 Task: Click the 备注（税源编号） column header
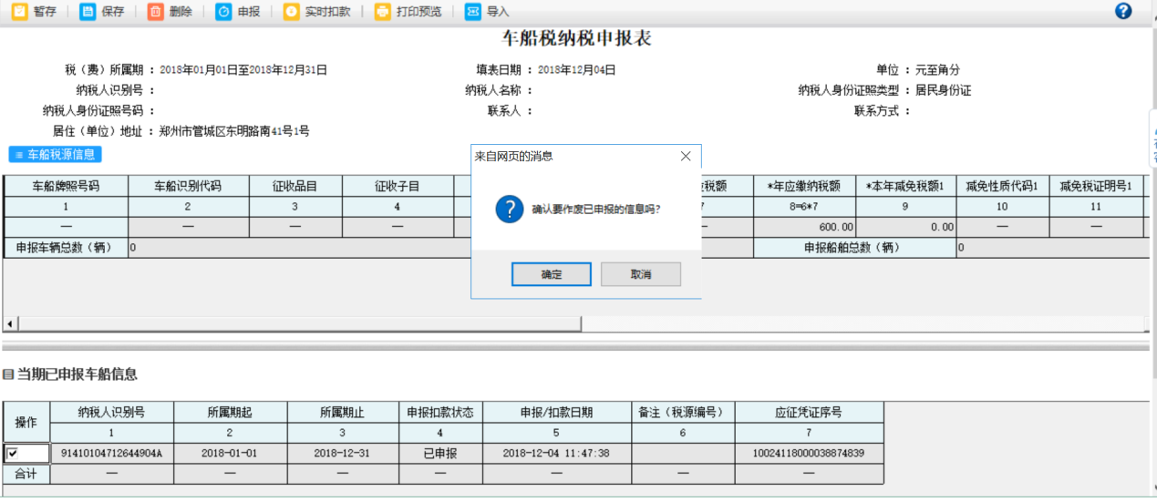pos(682,413)
